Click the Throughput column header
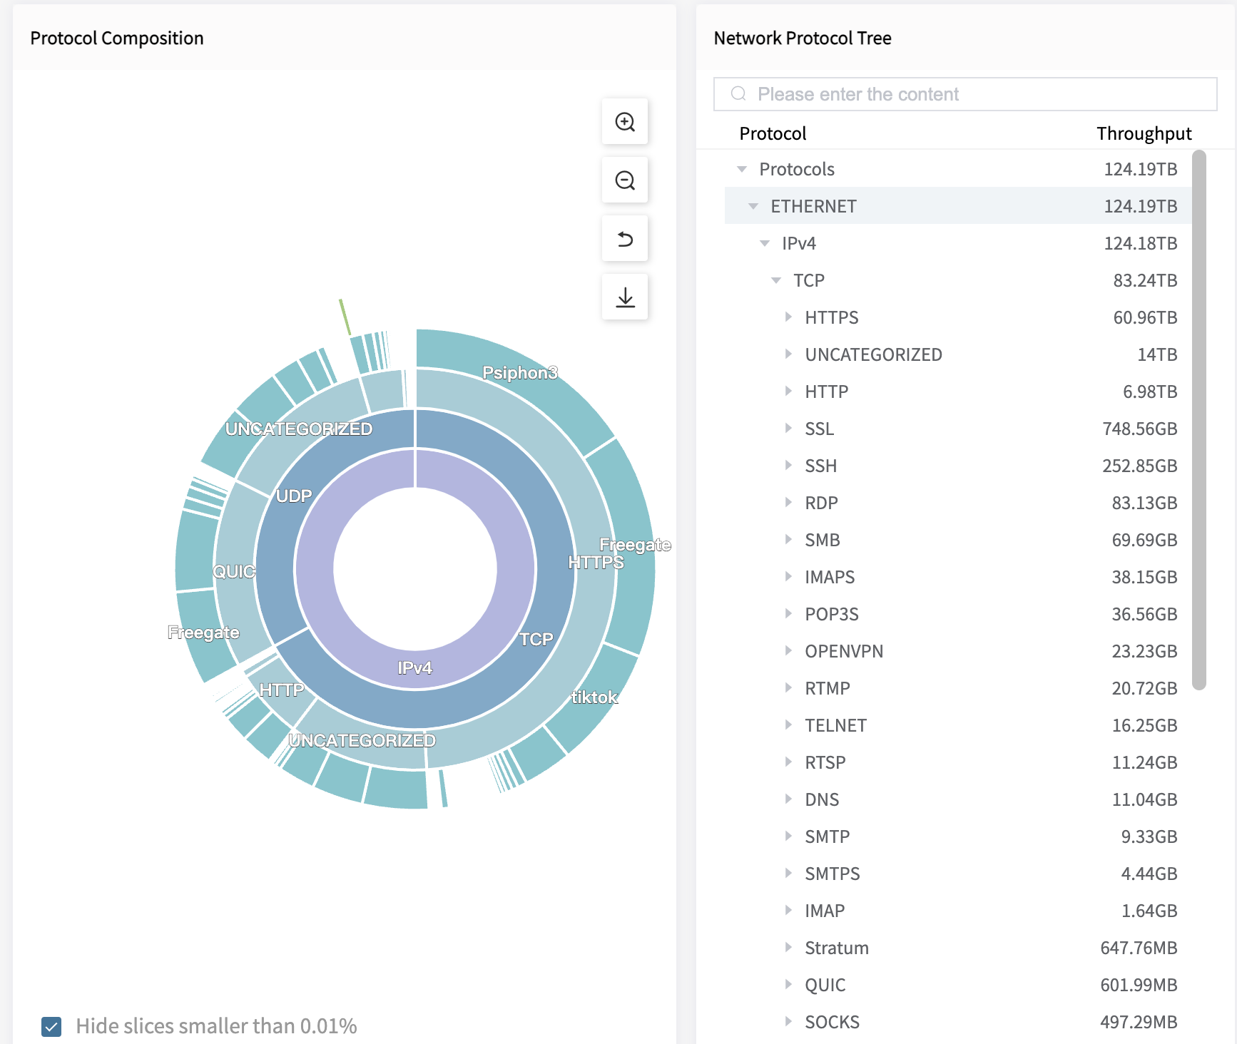The width and height of the screenshot is (1237, 1044). point(1144,133)
